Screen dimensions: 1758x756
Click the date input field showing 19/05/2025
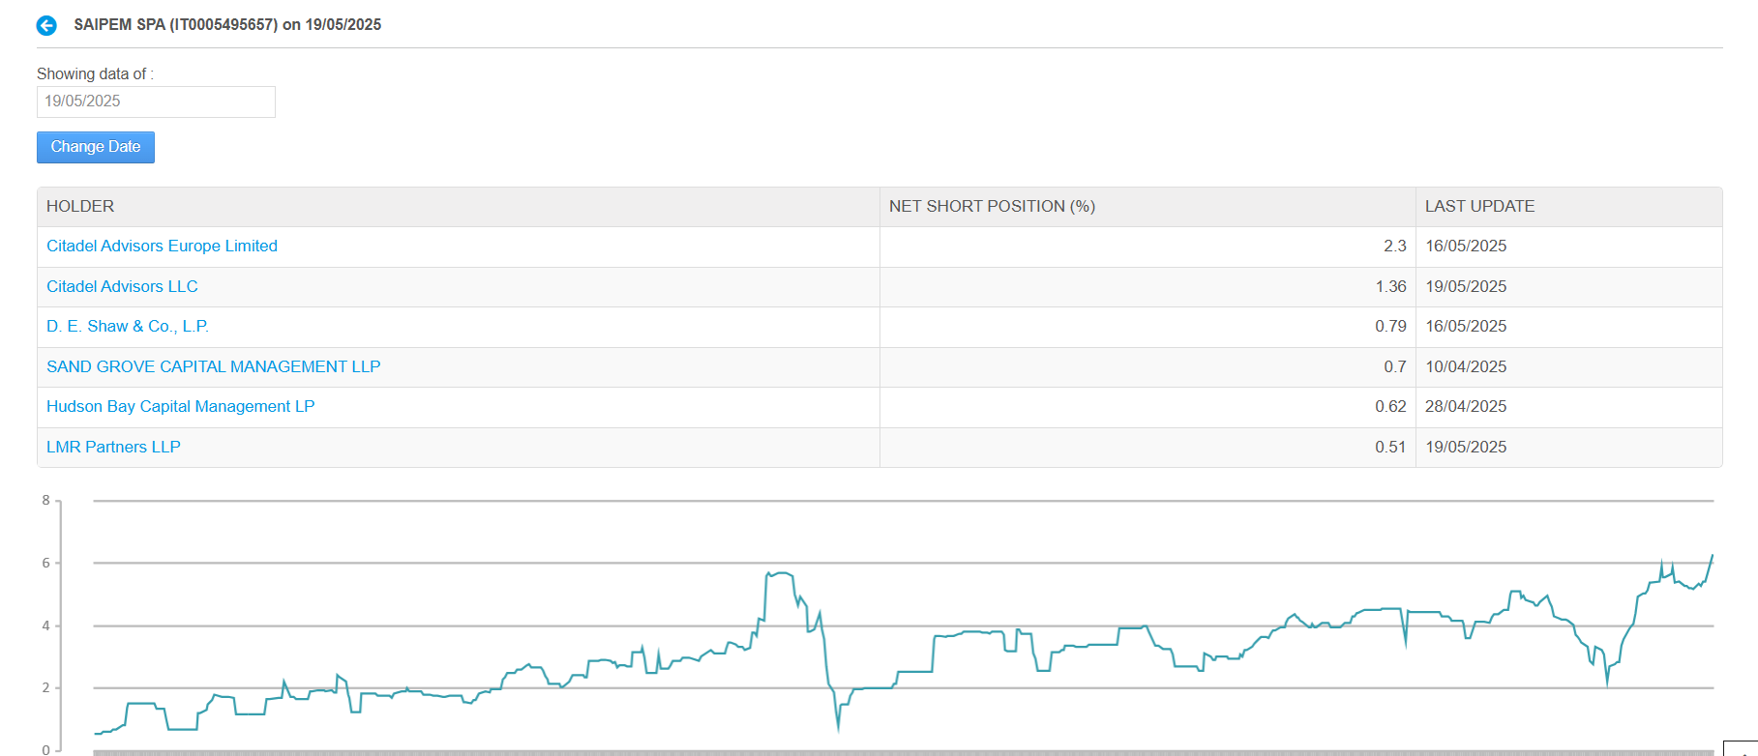pos(156,102)
